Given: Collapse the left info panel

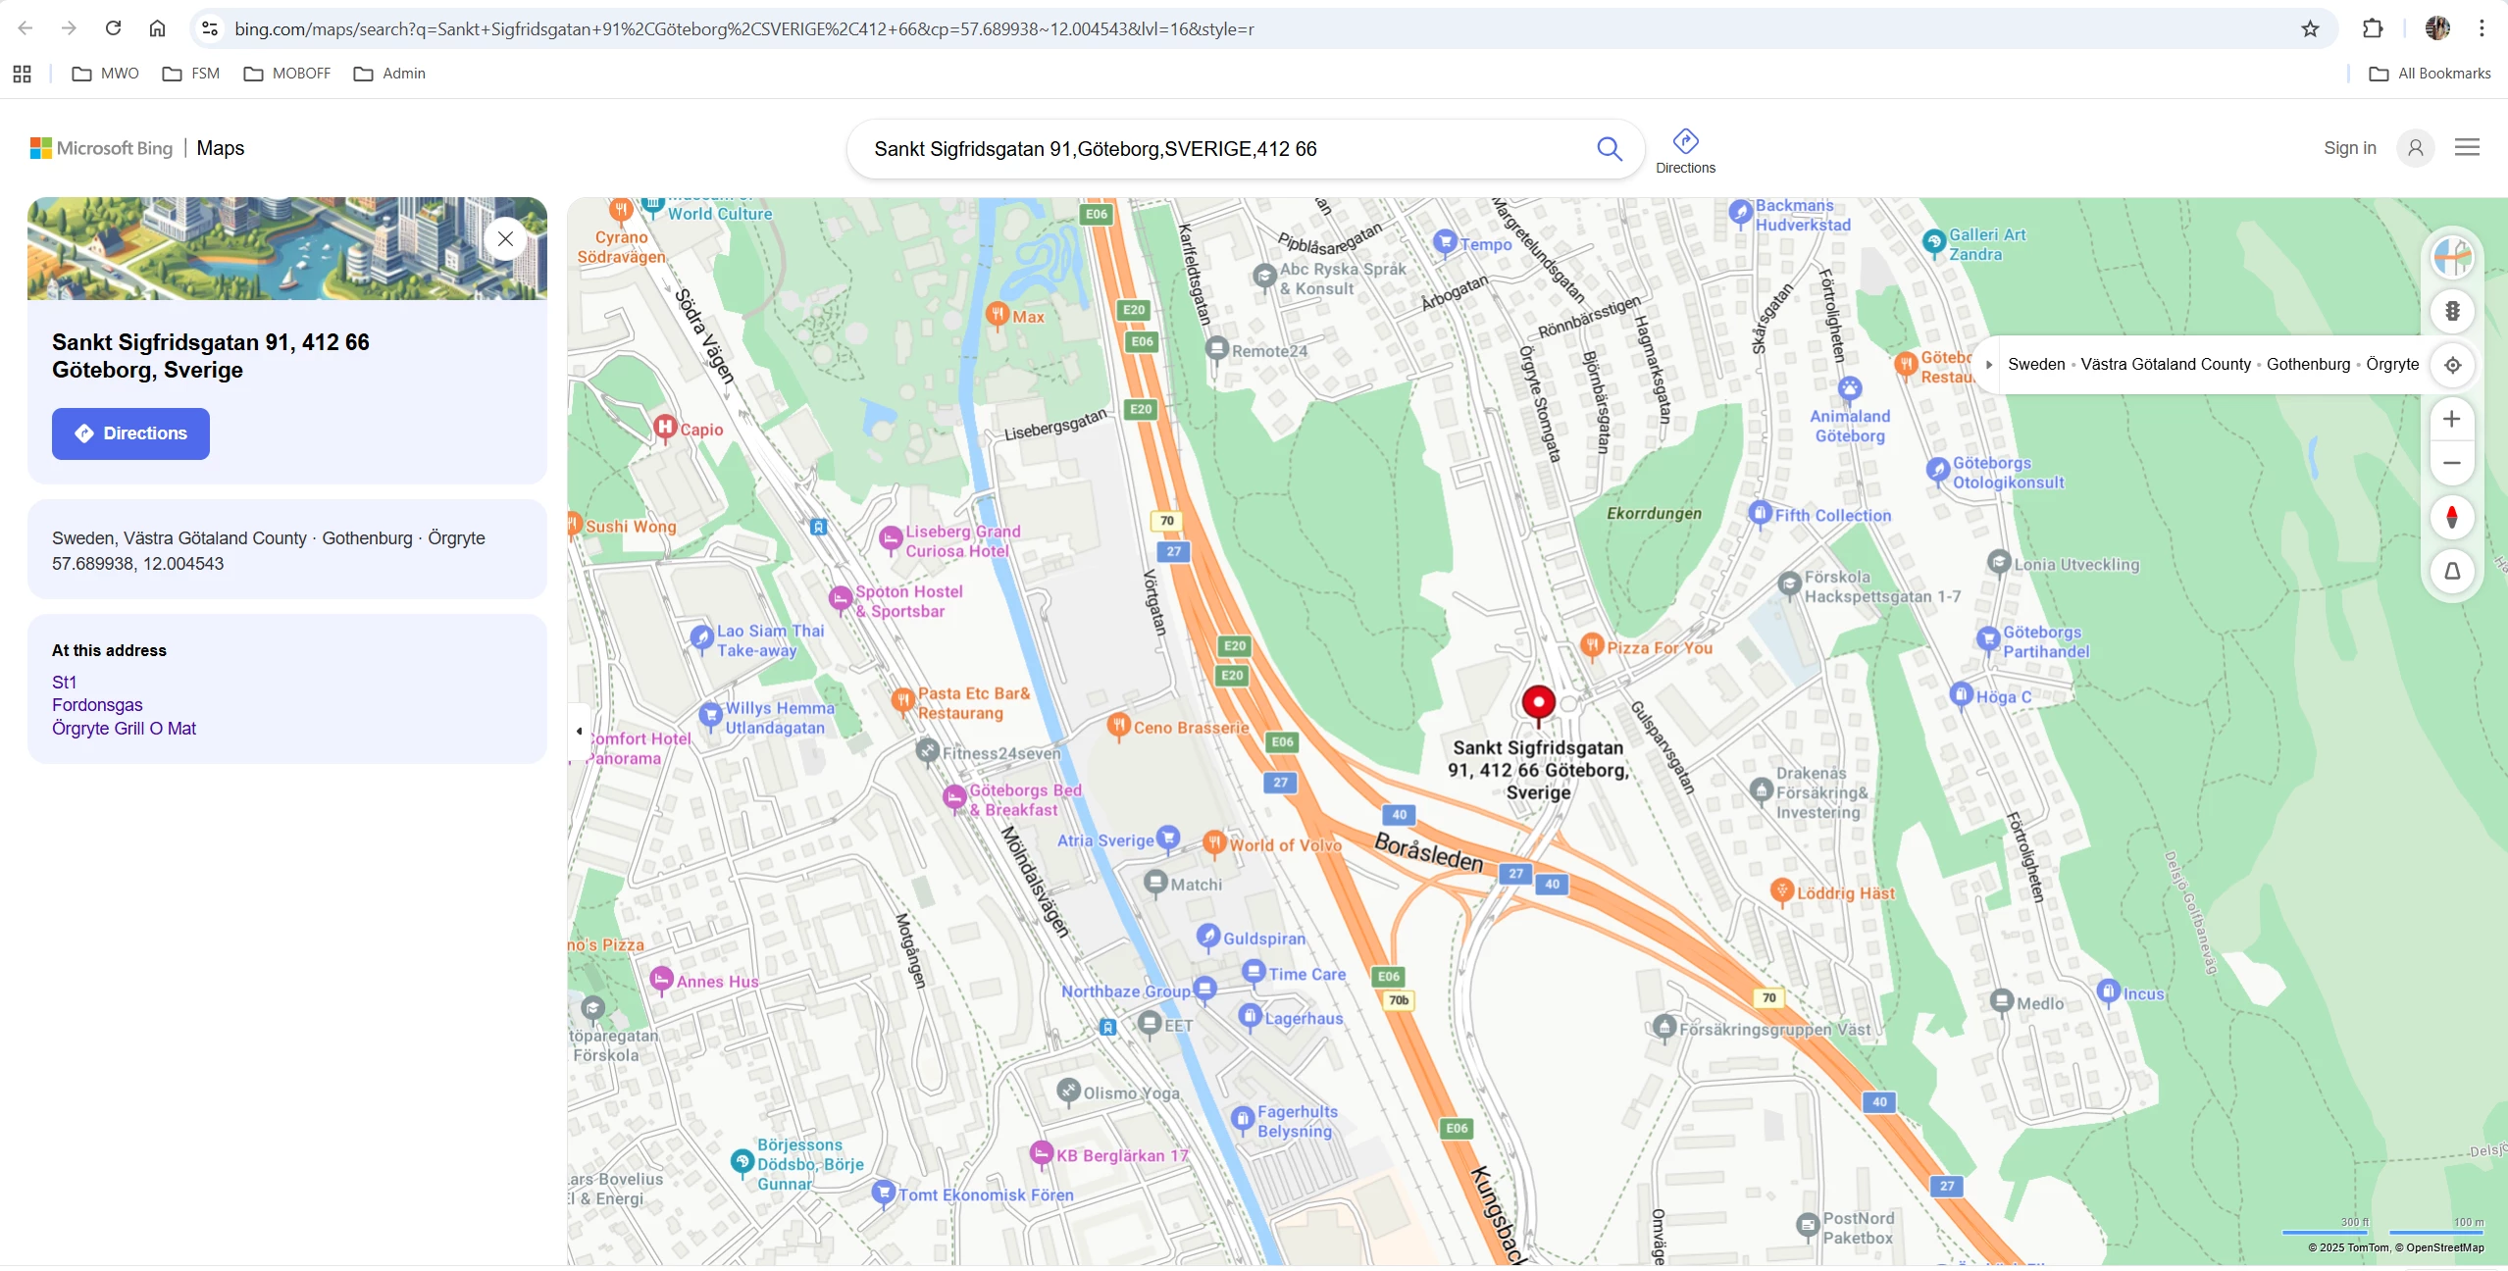Looking at the screenshot, I should point(579,731).
